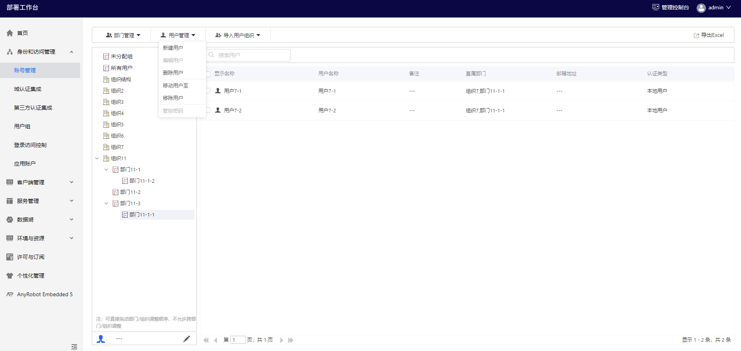741x351 pixels.
Task: Toggle the select-all checkbox in table header
Action: [x=208, y=74]
